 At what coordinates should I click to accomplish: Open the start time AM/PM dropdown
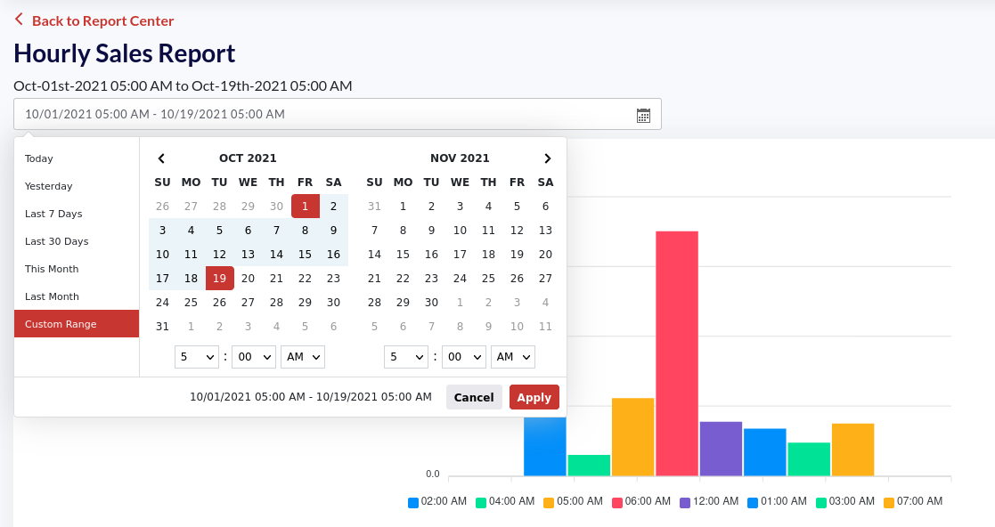pos(302,357)
